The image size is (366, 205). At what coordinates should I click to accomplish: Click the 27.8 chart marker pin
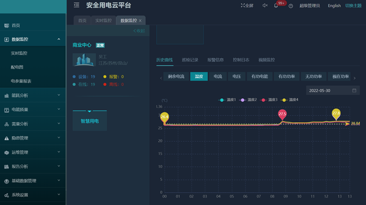(x=336, y=114)
